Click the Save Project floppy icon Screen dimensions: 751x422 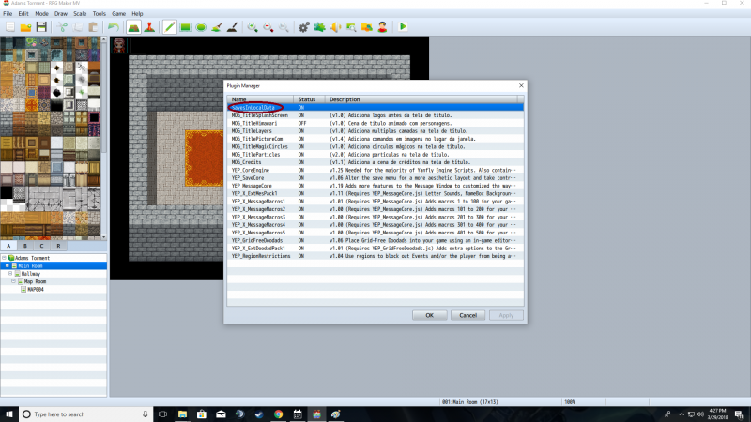(41, 27)
